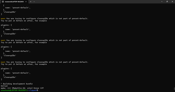Viewport: 175px width, 92px height.
Task: Close the terminal window
Action: [172, 2]
